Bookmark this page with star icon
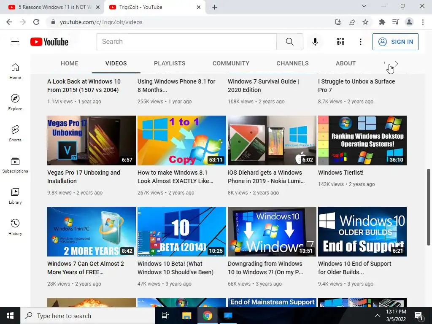Viewport: 432px width, 324px height. [x=365, y=22]
